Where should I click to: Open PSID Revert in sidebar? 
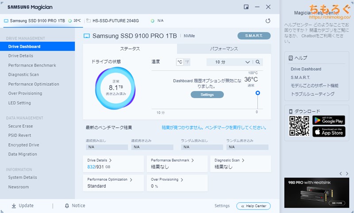(19, 135)
